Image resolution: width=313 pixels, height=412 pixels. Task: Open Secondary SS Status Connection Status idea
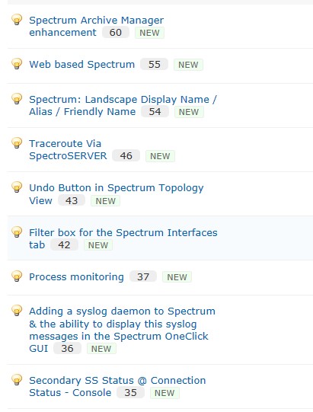click(117, 387)
